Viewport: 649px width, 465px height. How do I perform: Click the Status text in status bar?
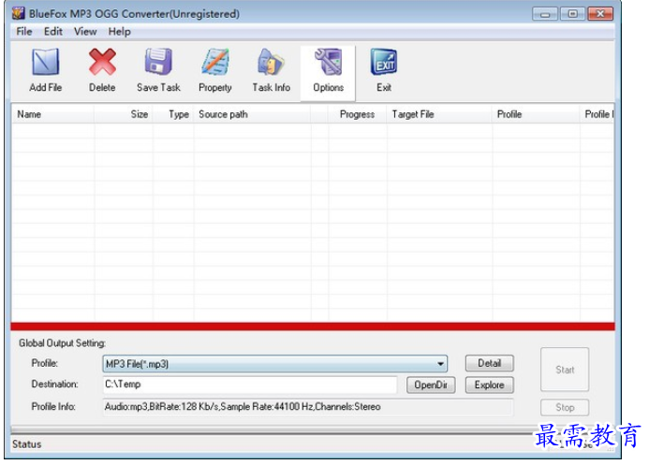coord(27,444)
